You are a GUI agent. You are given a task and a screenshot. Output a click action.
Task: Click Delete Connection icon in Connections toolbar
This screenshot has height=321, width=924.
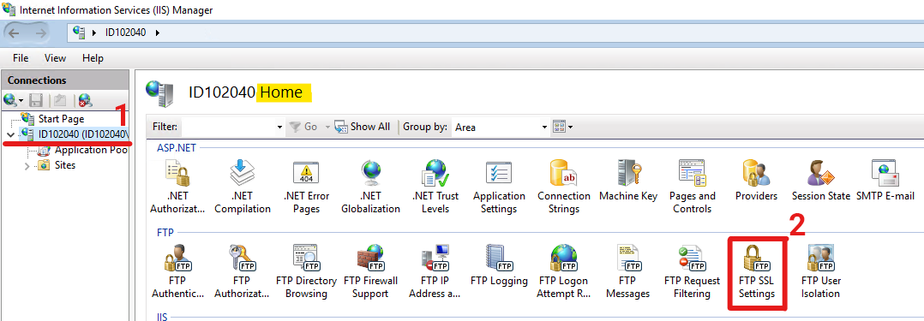pyautogui.click(x=86, y=100)
